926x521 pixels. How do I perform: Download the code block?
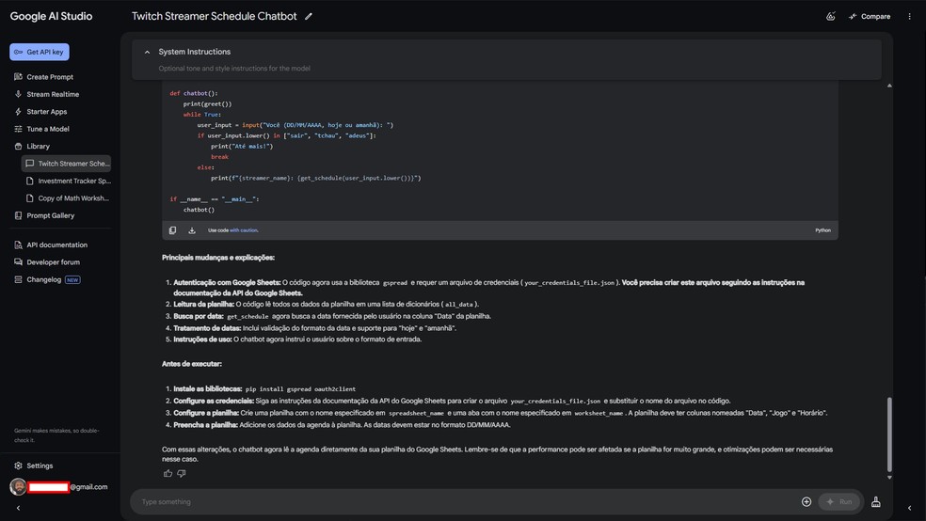[192, 230]
